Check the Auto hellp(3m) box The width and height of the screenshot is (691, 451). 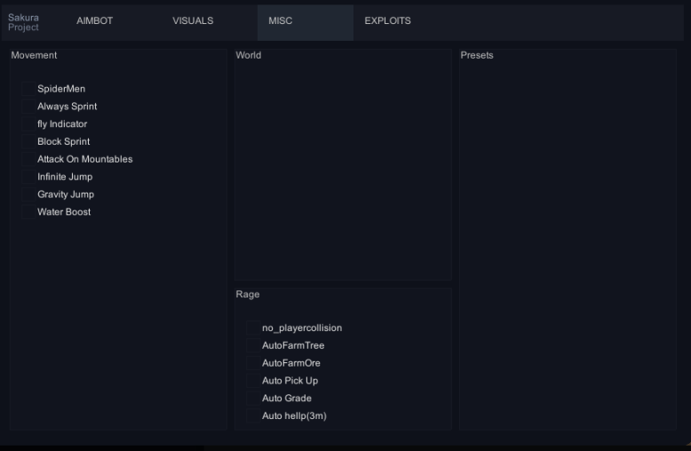(253, 415)
